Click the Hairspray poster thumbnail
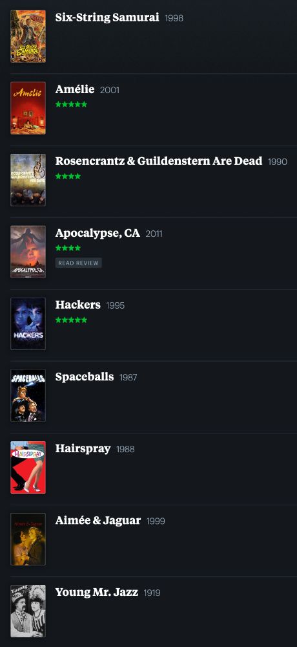The image size is (297, 647). [28, 467]
